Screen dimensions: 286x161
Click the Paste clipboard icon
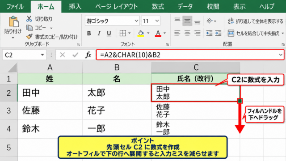[x=13, y=21]
